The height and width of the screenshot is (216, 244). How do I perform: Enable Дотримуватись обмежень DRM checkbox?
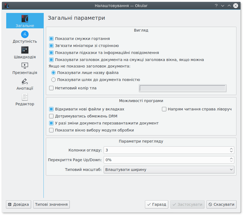pyautogui.click(x=51, y=116)
